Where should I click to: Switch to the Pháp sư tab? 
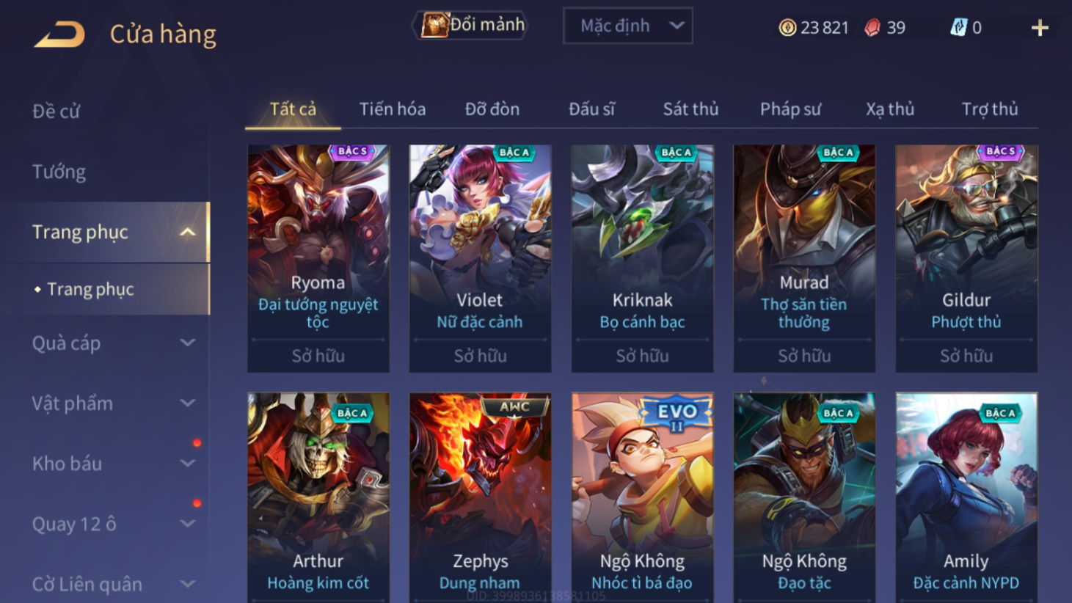[x=790, y=109]
